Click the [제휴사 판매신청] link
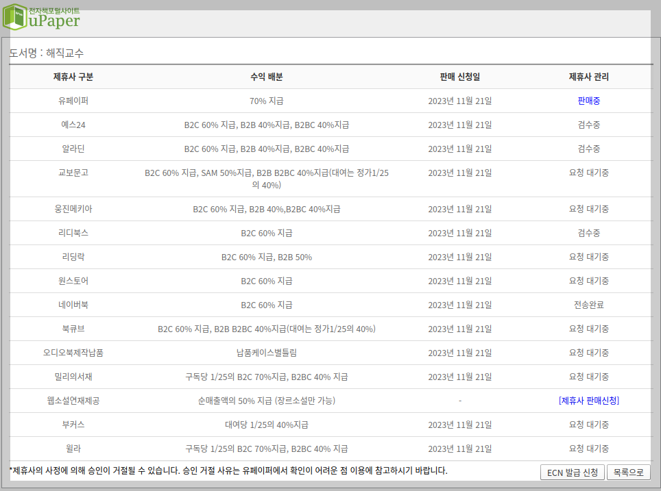The width and height of the screenshot is (661, 491). point(588,401)
